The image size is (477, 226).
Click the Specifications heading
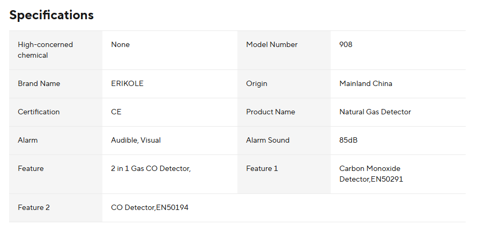51,15
